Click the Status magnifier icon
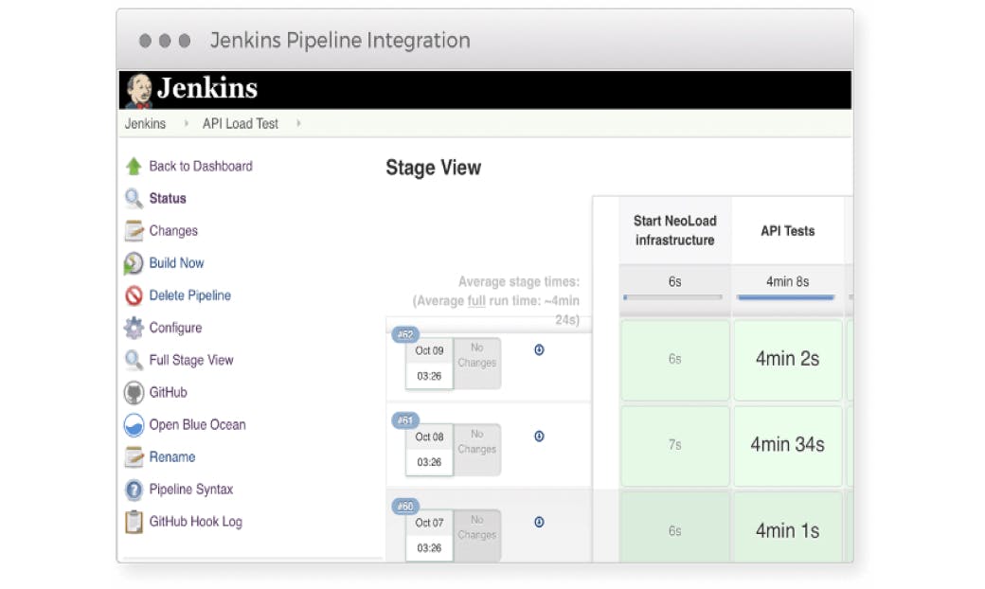Screen dimensions: 985x589 click(x=134, y=199)
